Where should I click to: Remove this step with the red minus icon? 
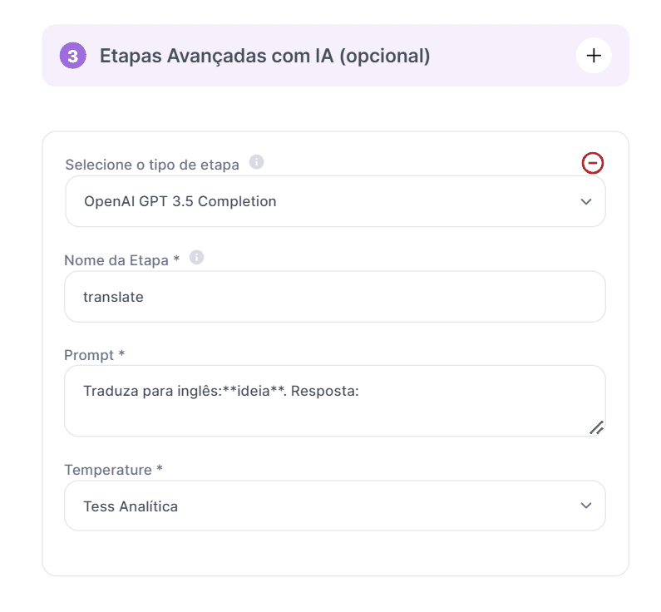tap(593, 163)
